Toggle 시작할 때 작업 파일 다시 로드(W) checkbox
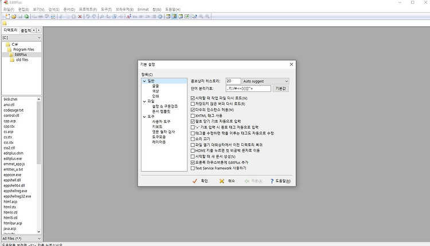 193,98
